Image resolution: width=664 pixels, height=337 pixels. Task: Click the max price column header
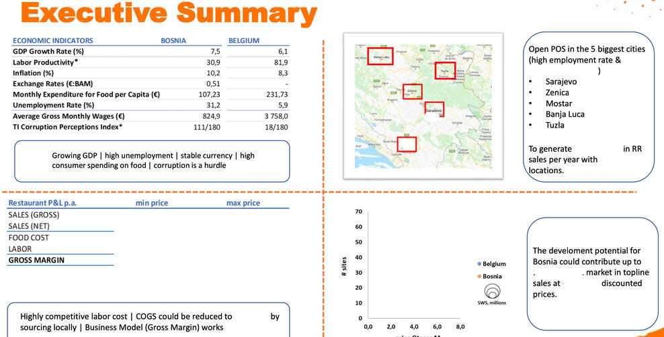(243, 203)
